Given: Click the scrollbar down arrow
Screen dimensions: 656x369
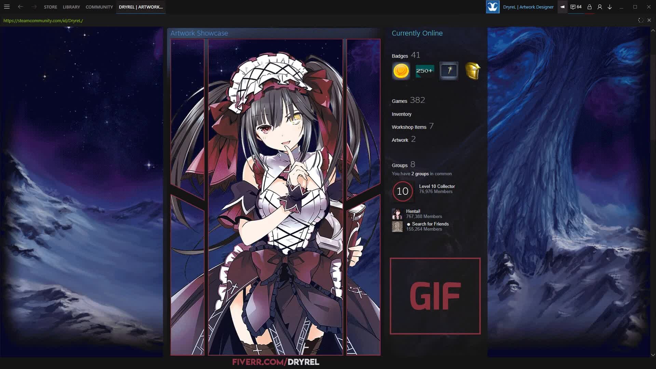Looking at the screenshot, I should (x=653, y=355).
